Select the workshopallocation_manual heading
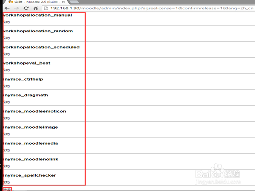Image resolution: width=255 pixels, height=191 pixels. point(37,15)
